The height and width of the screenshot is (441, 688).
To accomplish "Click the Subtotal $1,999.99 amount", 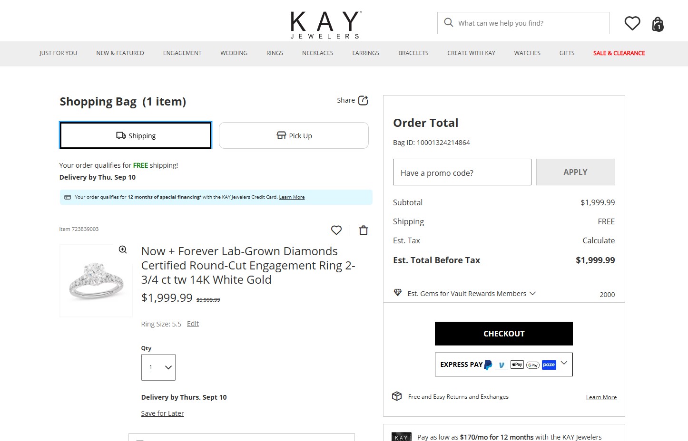I will tap(598, 202).
